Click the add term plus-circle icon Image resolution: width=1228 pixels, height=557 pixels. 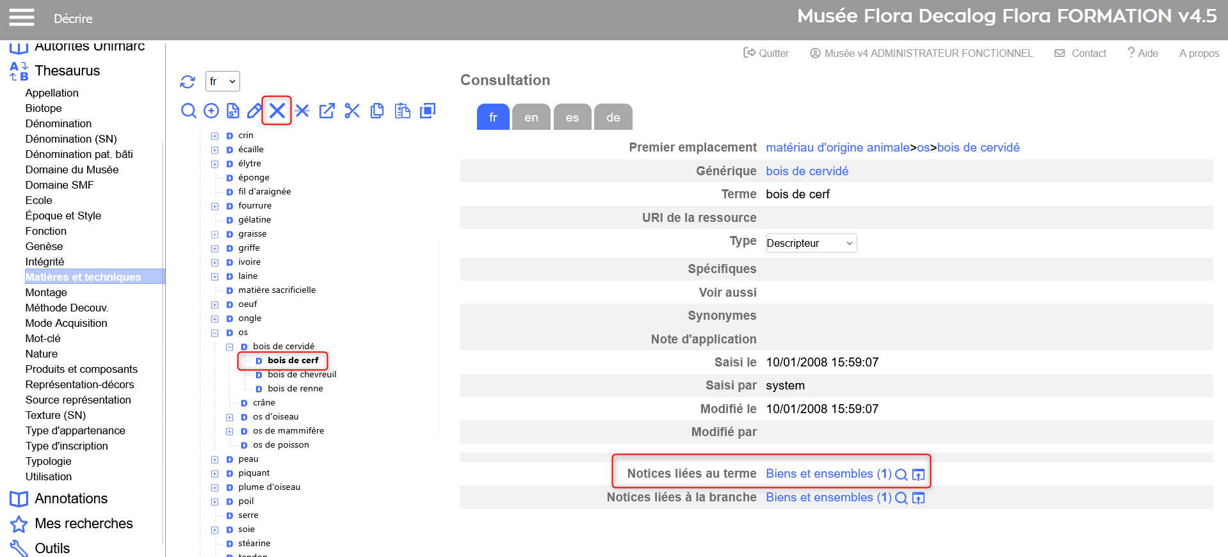211,111
